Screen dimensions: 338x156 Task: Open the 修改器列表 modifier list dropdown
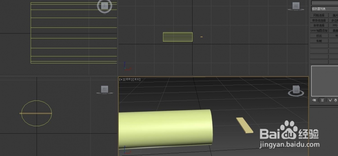point(324,9)
